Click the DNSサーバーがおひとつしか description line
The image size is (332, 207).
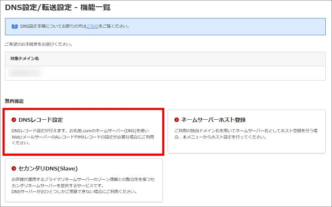(74, 192)
